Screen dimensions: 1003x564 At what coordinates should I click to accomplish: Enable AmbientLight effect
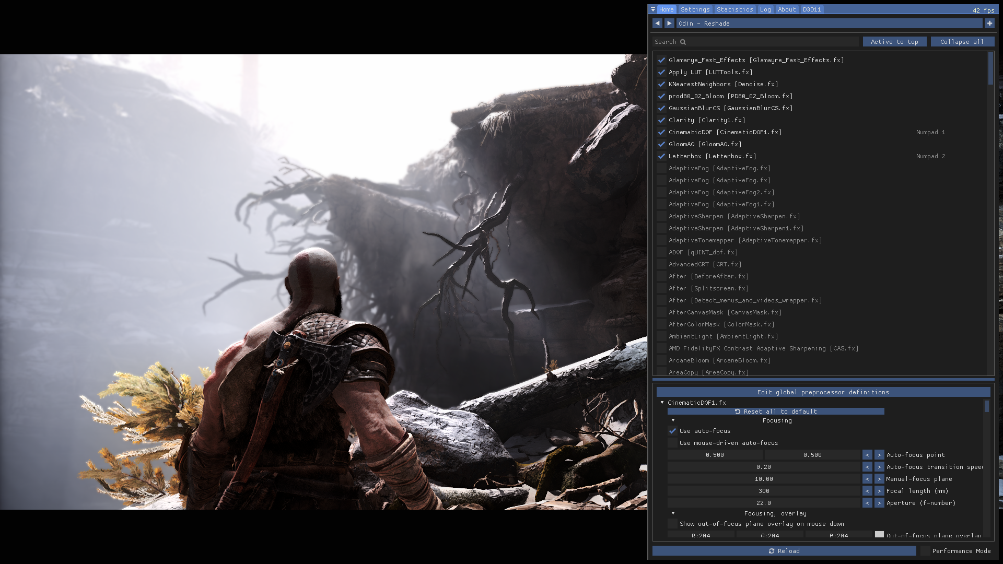pyautogui.click(x=661, y=336)
